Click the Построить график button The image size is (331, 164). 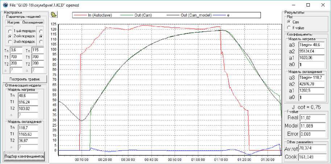click(25, 79)
